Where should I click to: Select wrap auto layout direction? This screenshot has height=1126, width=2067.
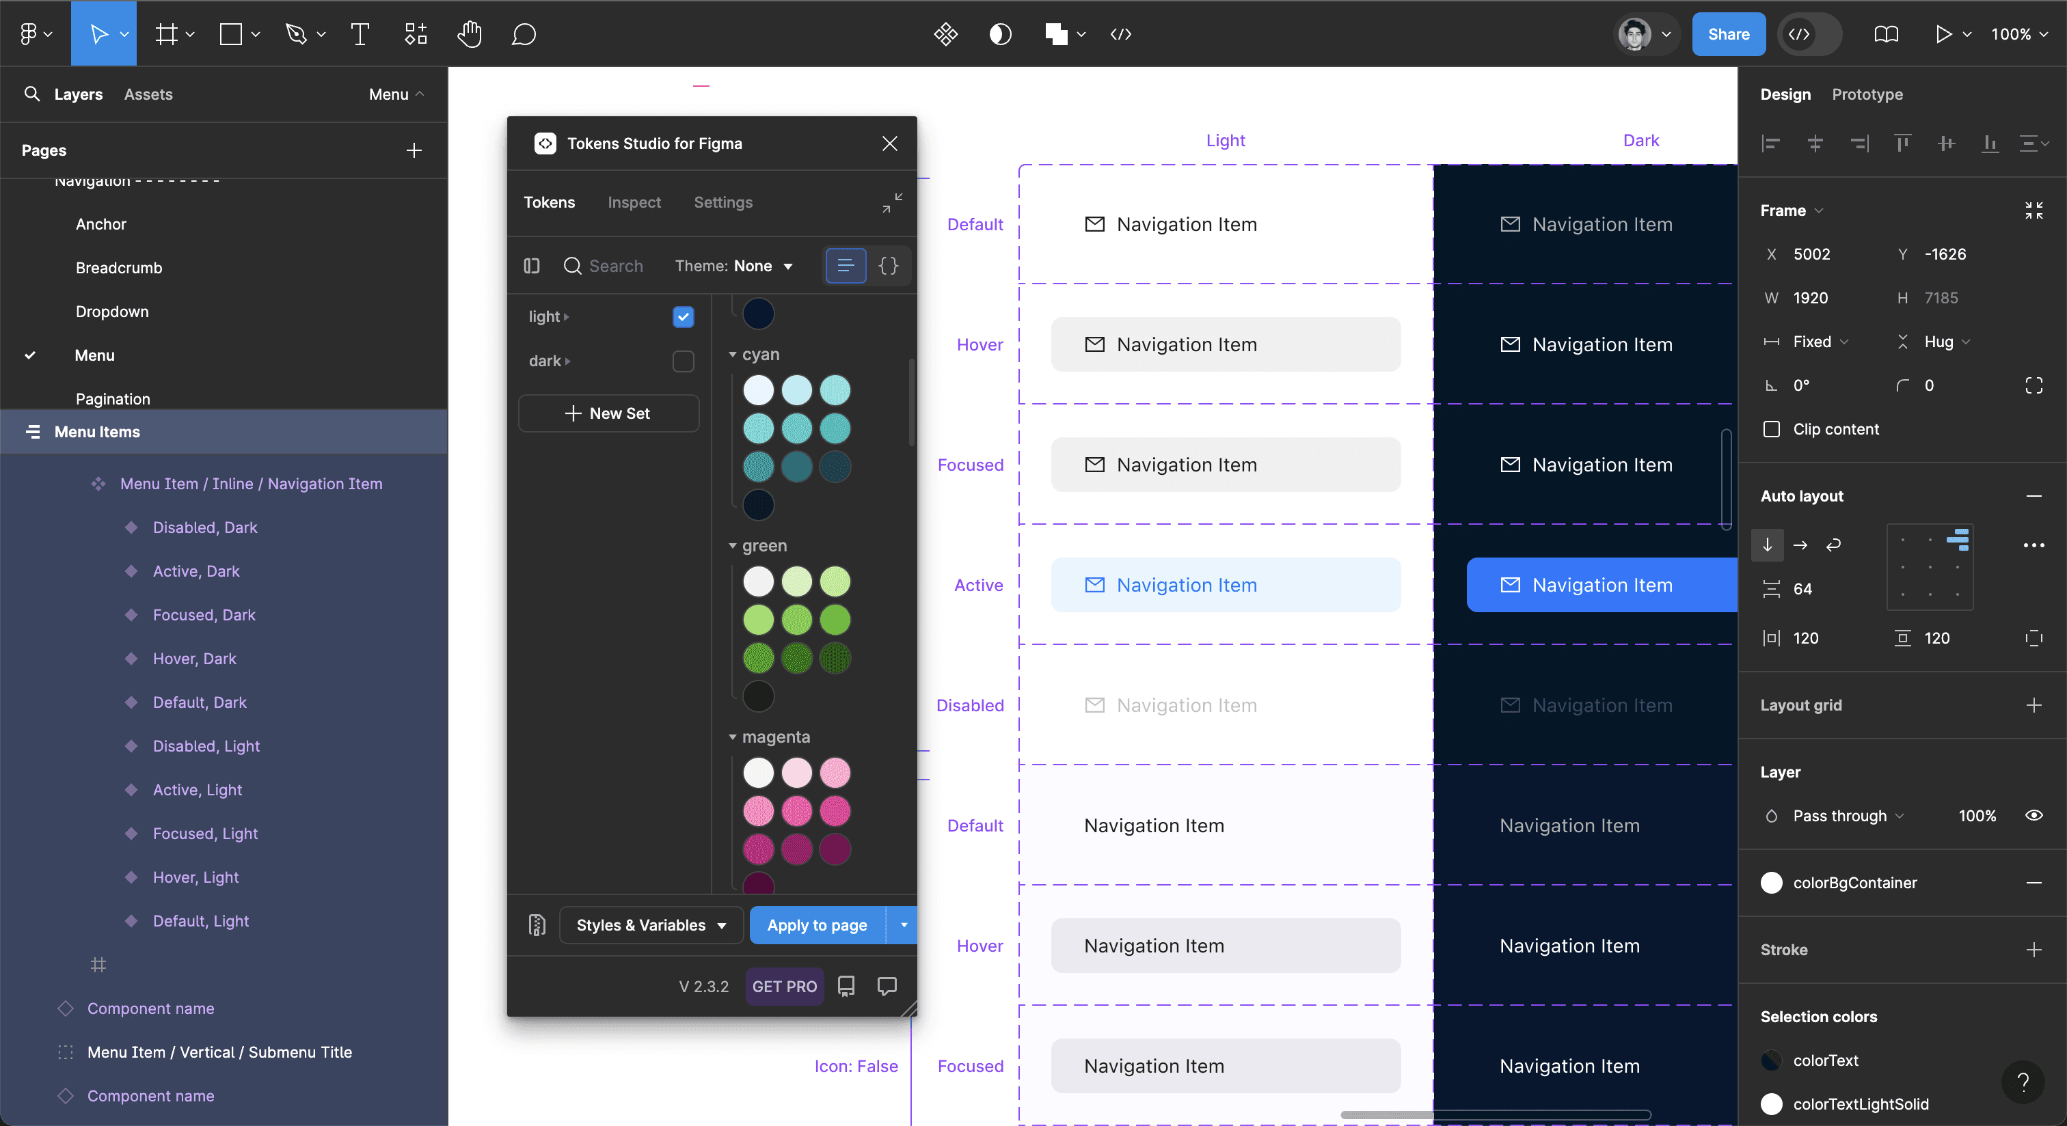1833,545
